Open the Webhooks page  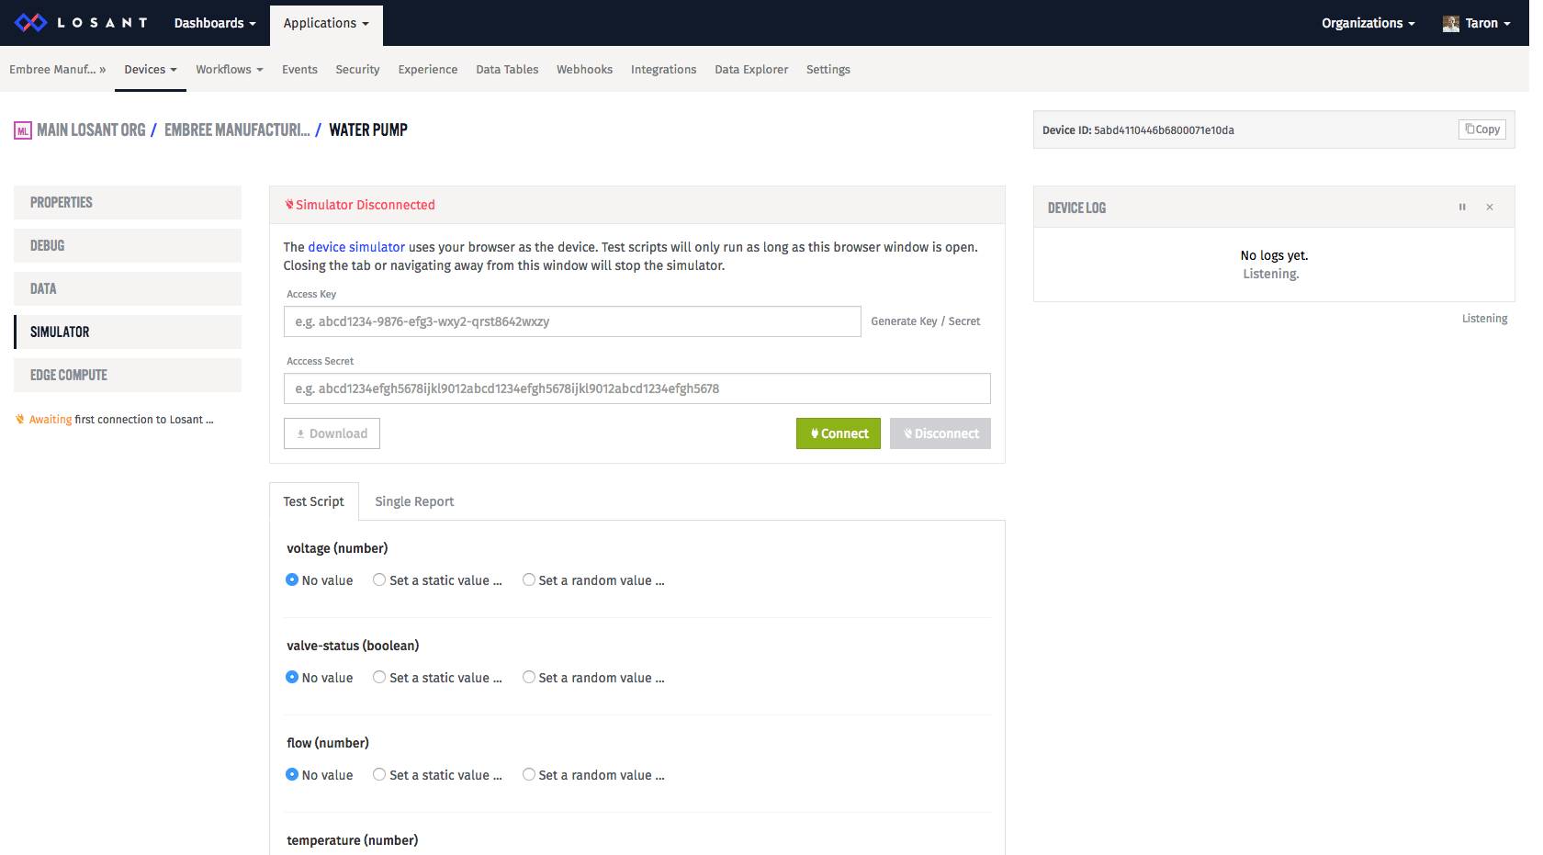coord(584,70)
